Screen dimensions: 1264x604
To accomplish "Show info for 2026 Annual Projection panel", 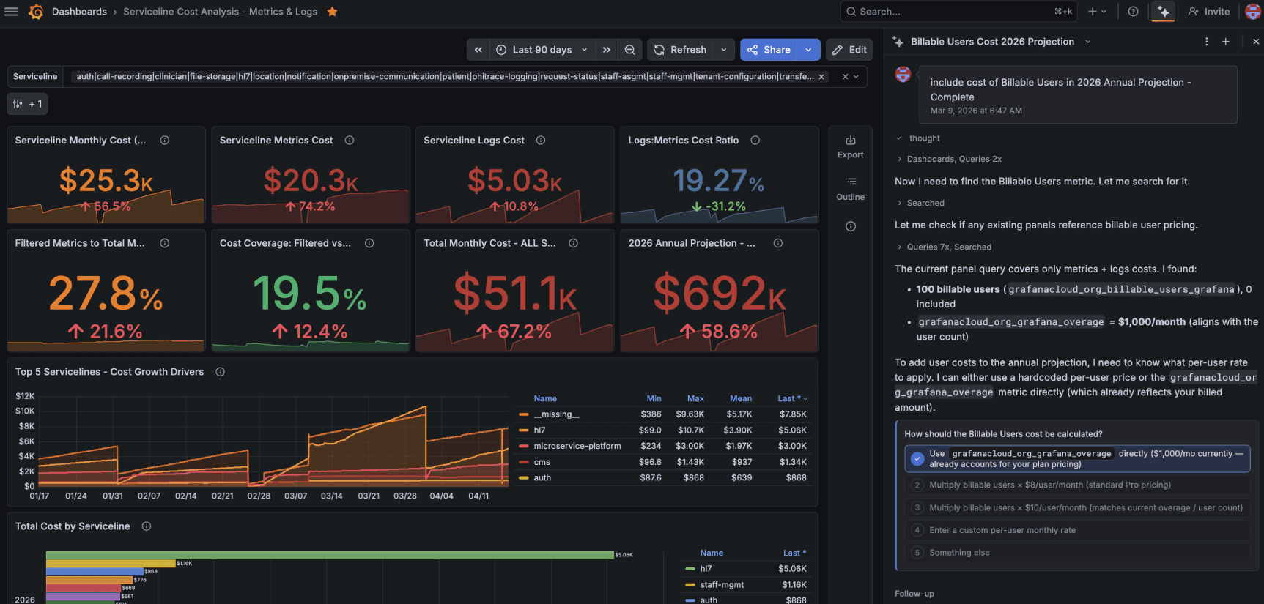I will (778, 243).
